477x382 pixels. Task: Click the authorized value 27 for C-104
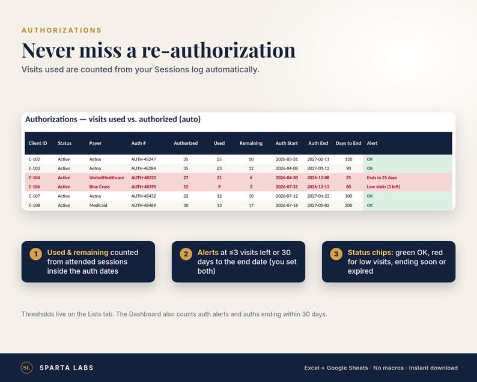186,177
